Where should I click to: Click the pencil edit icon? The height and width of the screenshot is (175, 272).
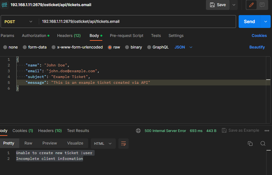tap(251, 5)
